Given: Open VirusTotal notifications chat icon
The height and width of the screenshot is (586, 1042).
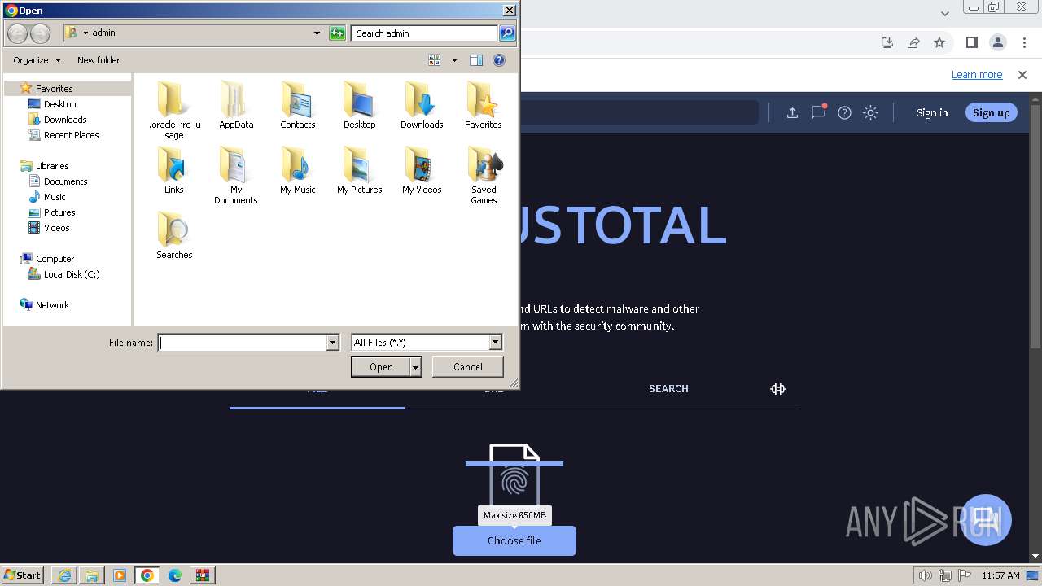Looking at the screenshot, I should coord(818,112).
